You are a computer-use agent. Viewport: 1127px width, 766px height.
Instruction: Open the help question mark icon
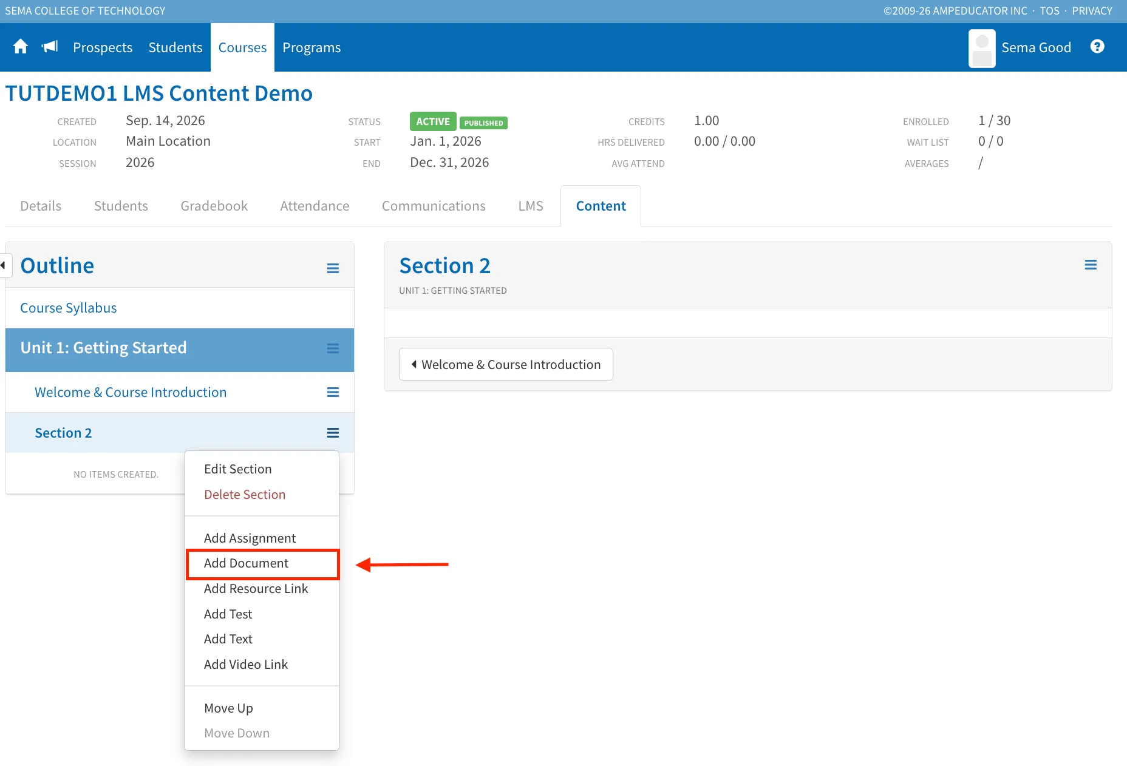(1097, 47)
